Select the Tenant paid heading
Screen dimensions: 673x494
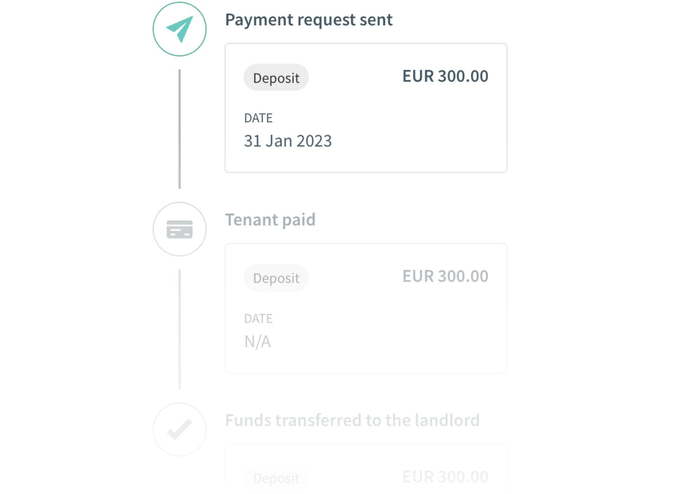(x=271, y=219)
